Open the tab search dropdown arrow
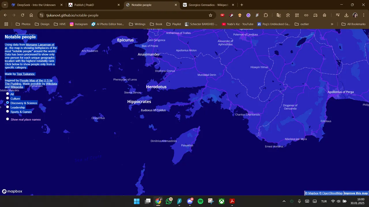 click(x=5, y=5)
